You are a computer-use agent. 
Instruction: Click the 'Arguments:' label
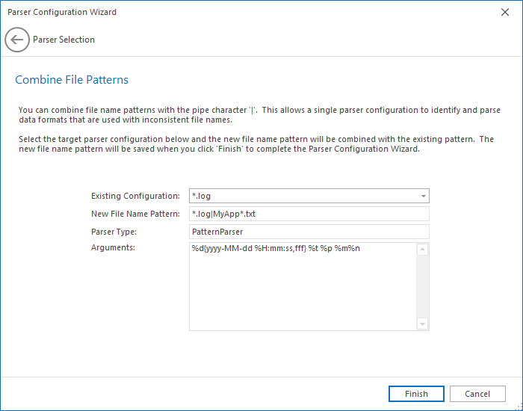[x=113, y=247]
